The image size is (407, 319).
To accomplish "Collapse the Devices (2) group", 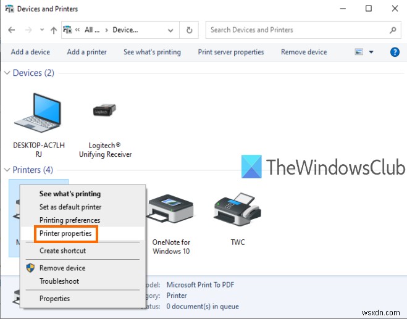I will pos(7,73).
